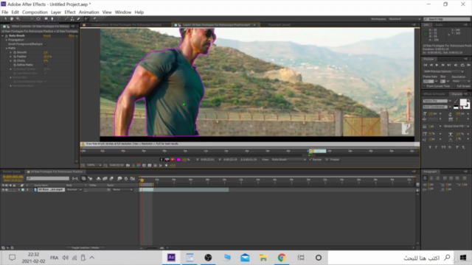The width and height of the screenshot is (472, 265).
Task: Toggle Refine Matte checkbox
Action: click(45, 65)
